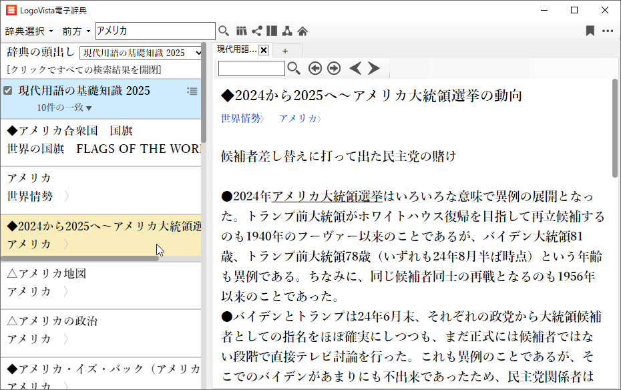The width and height of the screenshot is (621, 390).
Task: Uncheck the 現代用語の基礎知識 2025 checkbox
Action: point(8,91)
